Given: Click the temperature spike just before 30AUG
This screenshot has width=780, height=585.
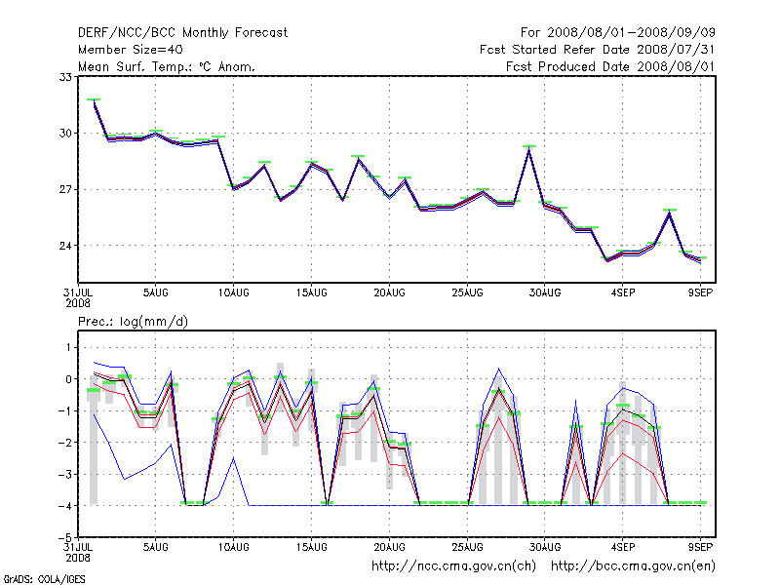Looking at the screenshot, I should 529,148.
